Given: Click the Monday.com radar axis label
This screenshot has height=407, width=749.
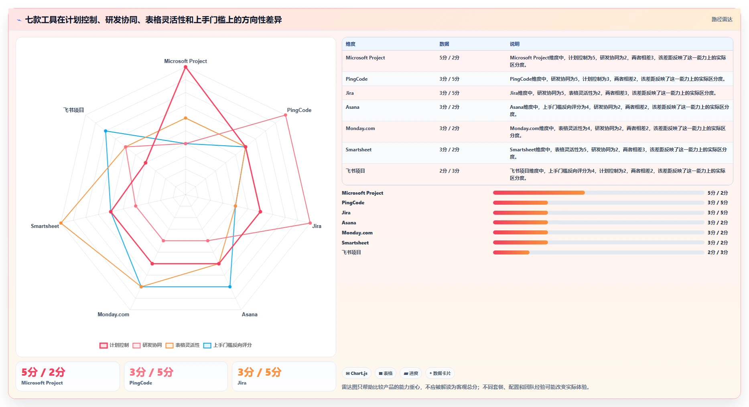Looking at the screenshot, I should 113,315.
